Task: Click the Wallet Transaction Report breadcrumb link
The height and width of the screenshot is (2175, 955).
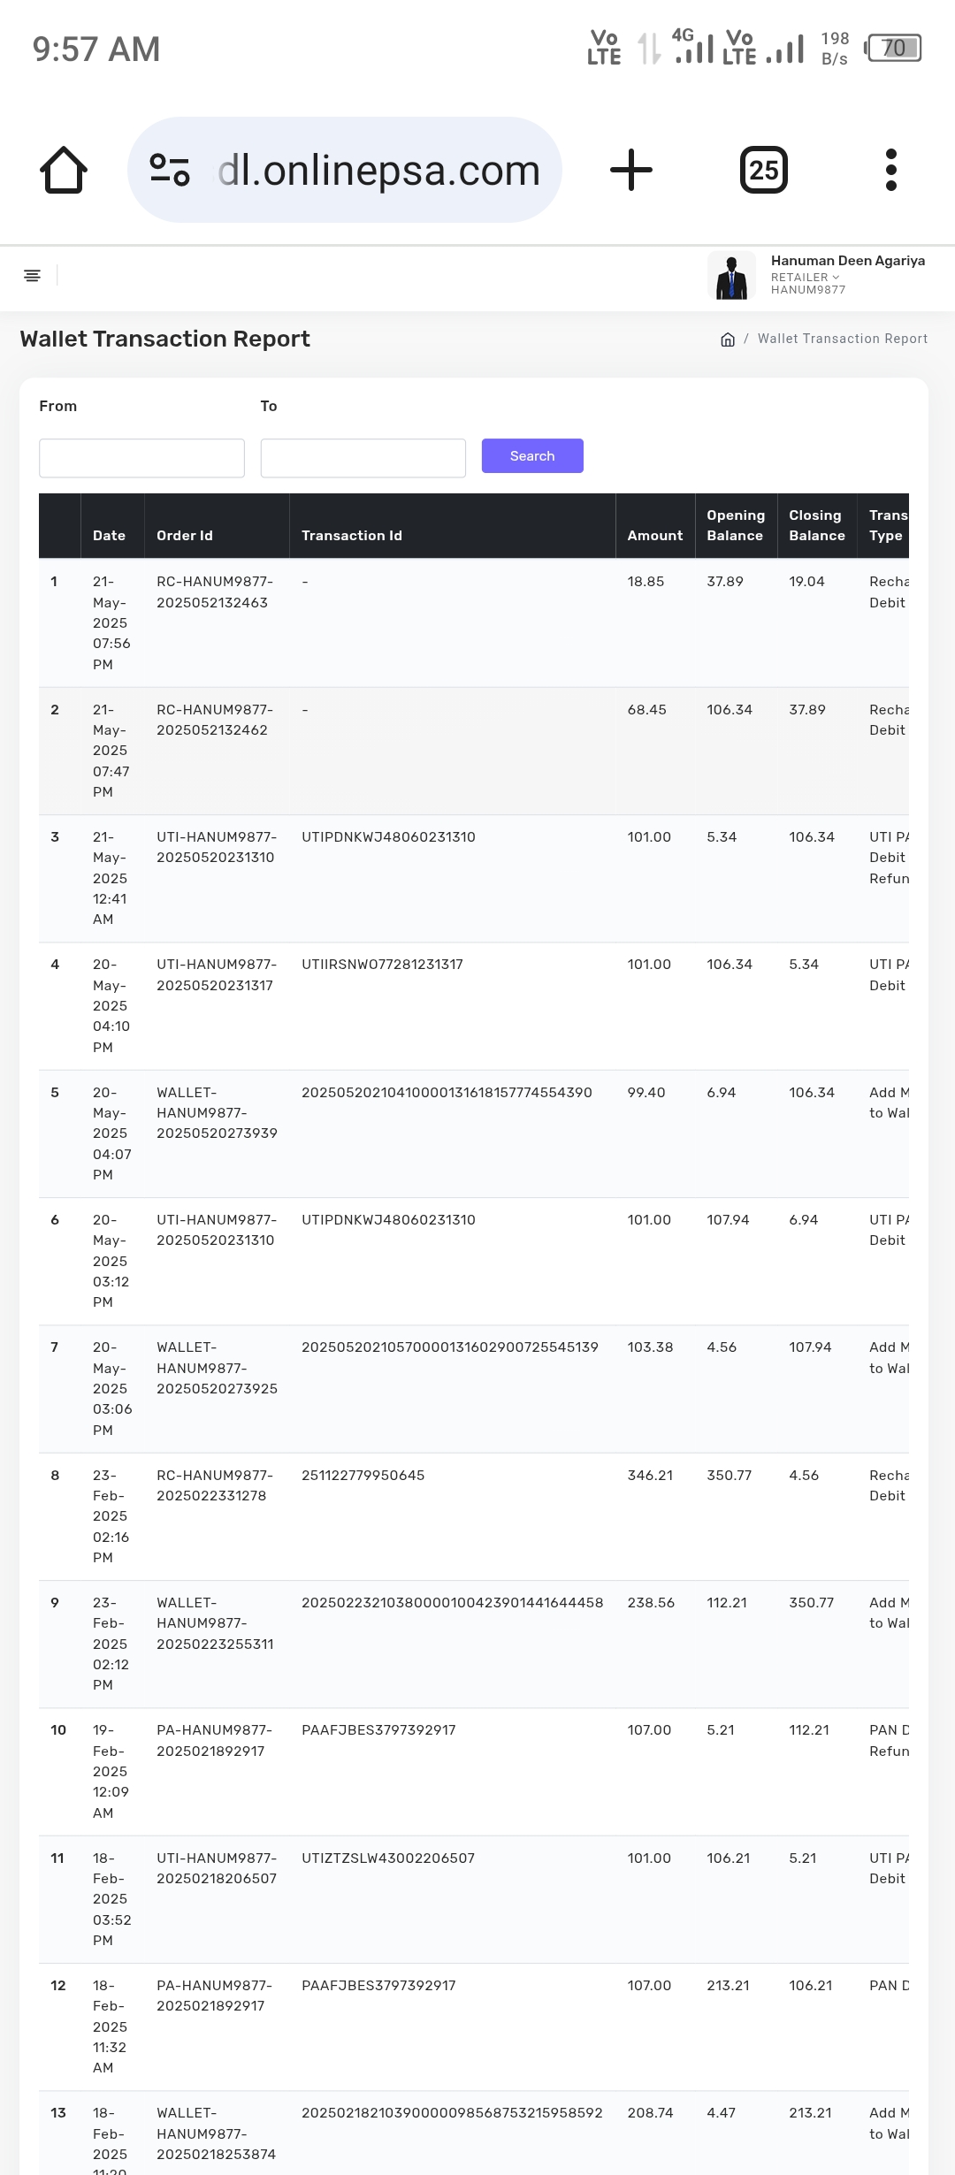Action: [842, 339]
